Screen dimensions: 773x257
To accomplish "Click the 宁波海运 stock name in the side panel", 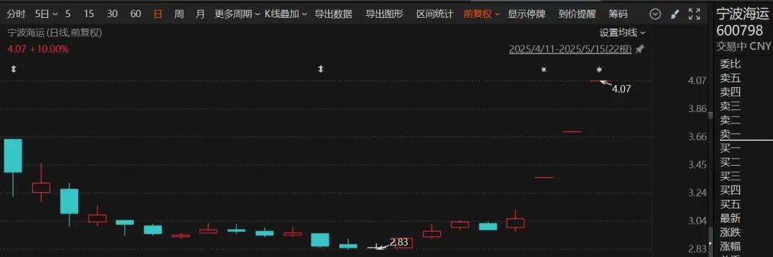I will [x=744, y=14].
